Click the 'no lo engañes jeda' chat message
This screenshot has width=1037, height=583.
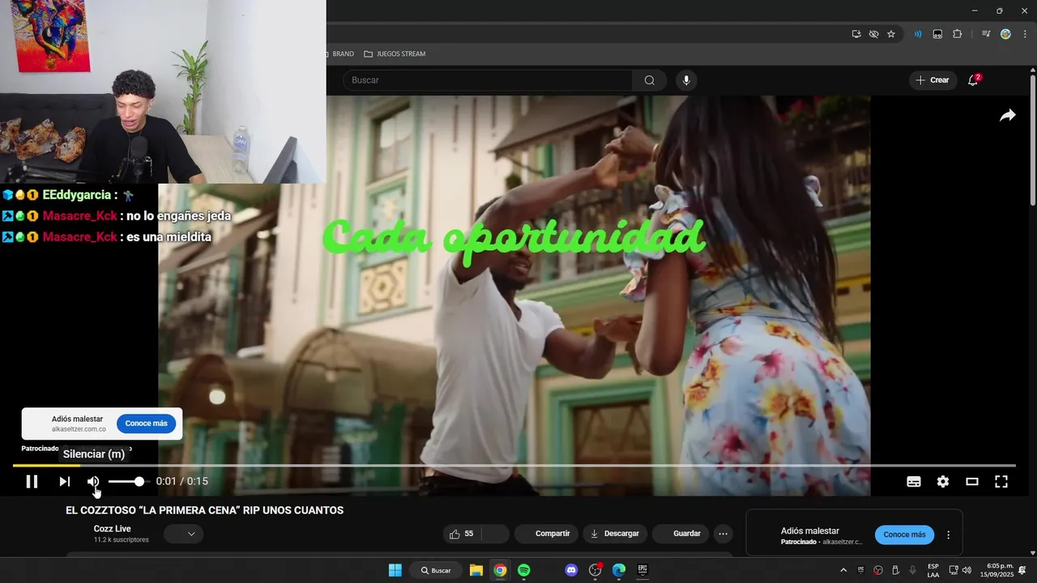click(x=179, y=216)
